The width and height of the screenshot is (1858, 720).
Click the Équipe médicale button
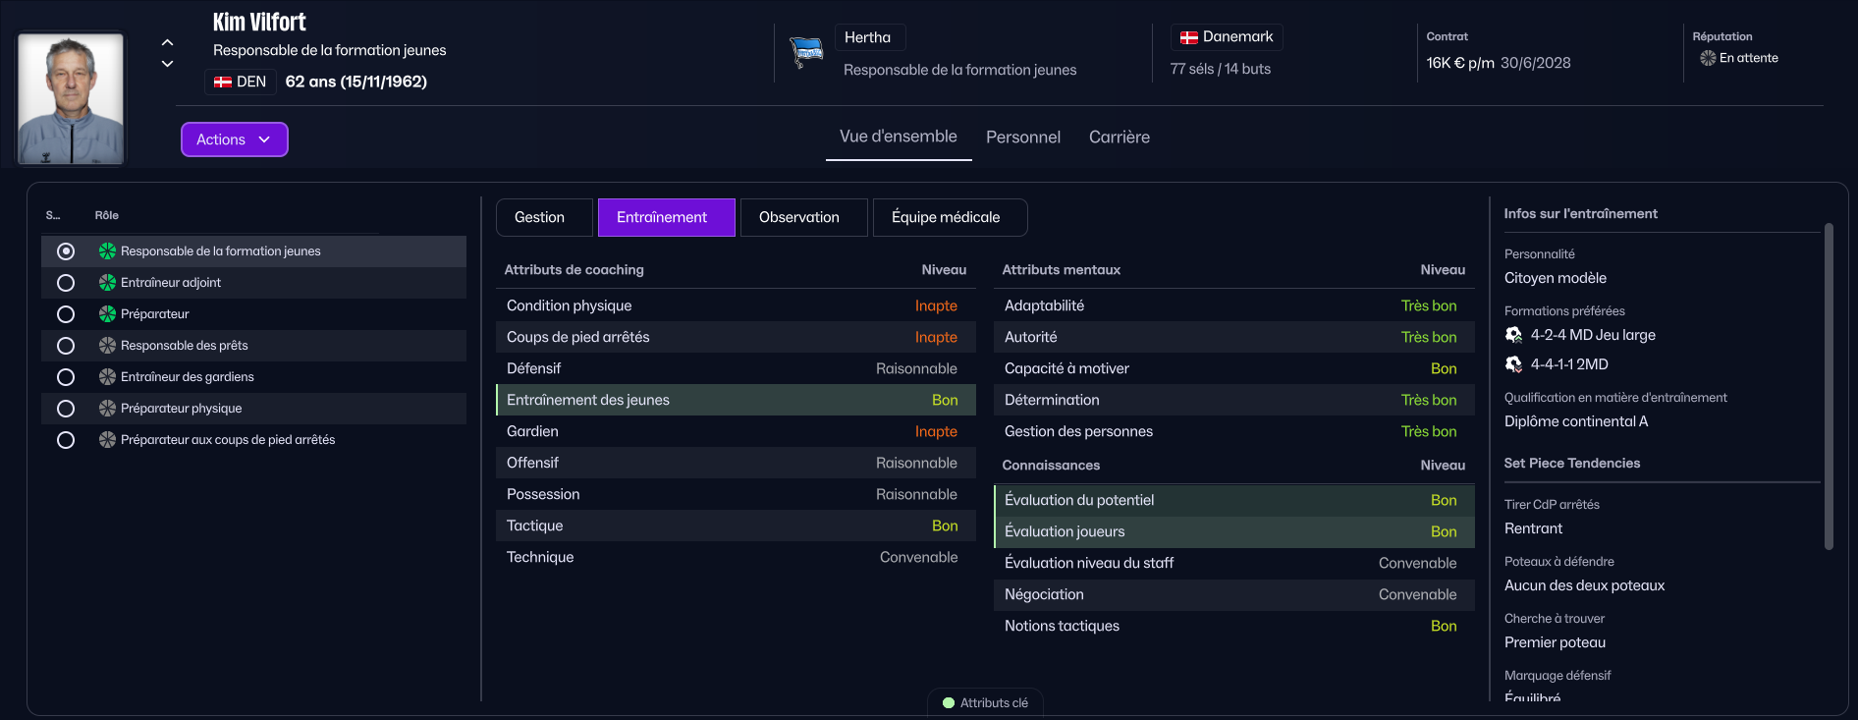[x=945, y=217]
